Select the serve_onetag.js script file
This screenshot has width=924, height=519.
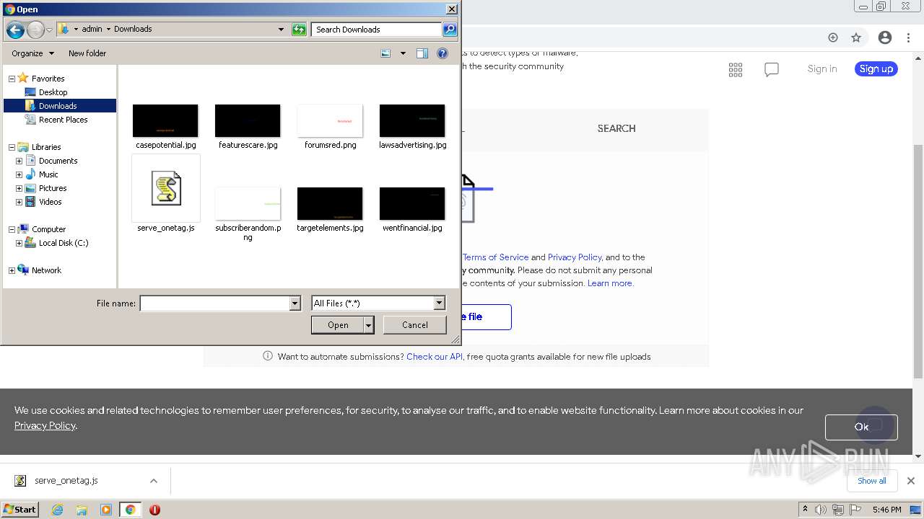click(166, 194)
